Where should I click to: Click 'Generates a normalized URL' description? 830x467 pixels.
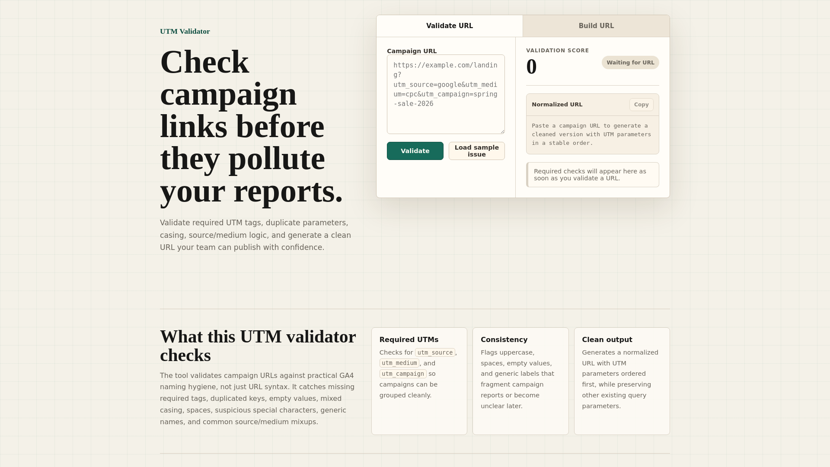tap(620, 379)
